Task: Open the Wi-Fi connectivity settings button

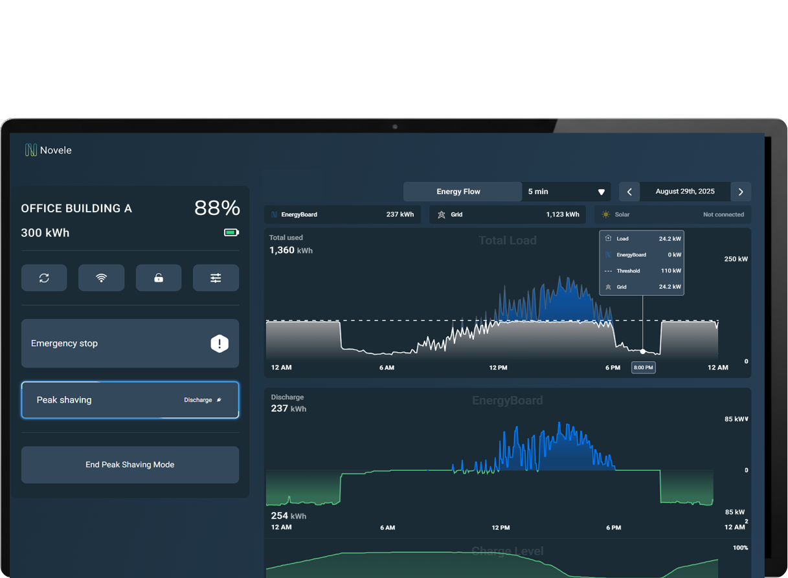Action: [x=101, y=278]
